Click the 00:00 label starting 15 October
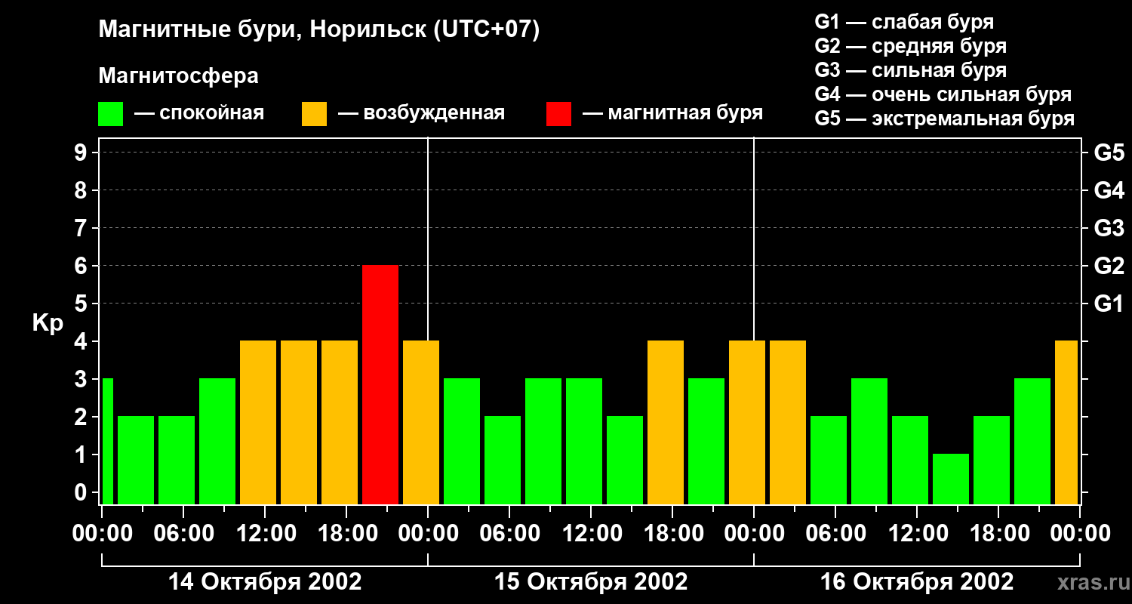Image resolution: width=1132 pixels, height=604 pixels. pos(428,533)
